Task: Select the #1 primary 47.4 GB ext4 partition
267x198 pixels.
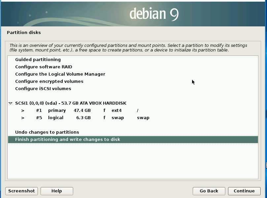Action: pos(133,111)
